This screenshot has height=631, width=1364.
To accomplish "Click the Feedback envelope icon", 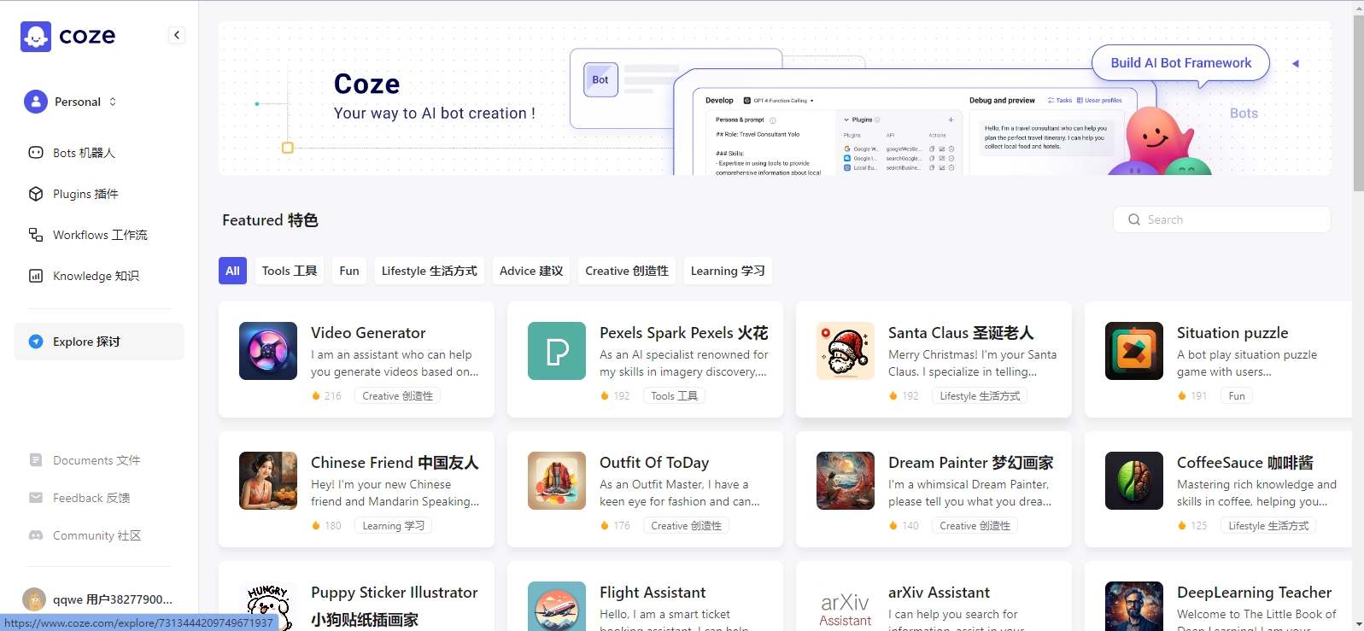I will [x=36, y=498].
